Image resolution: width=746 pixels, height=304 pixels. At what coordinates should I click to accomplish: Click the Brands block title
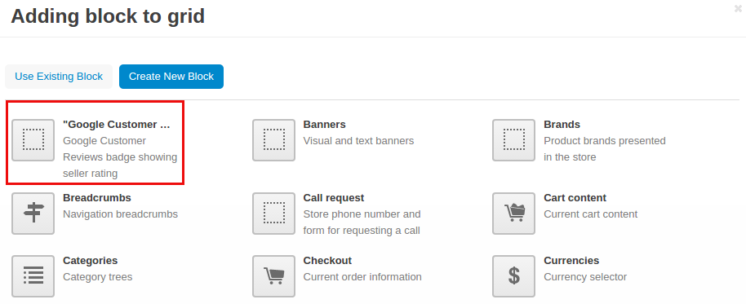pyautogui.click(x=562, y=125)
